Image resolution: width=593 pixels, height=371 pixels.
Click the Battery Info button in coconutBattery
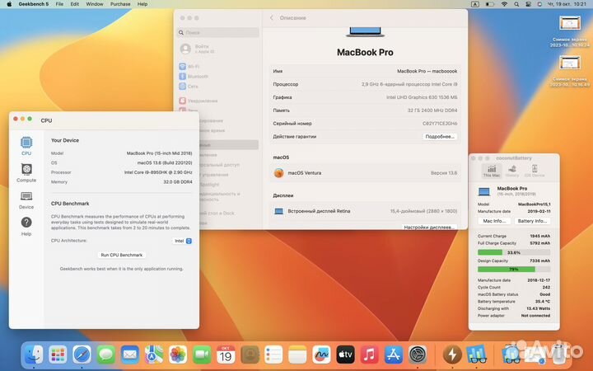(532, 221)
